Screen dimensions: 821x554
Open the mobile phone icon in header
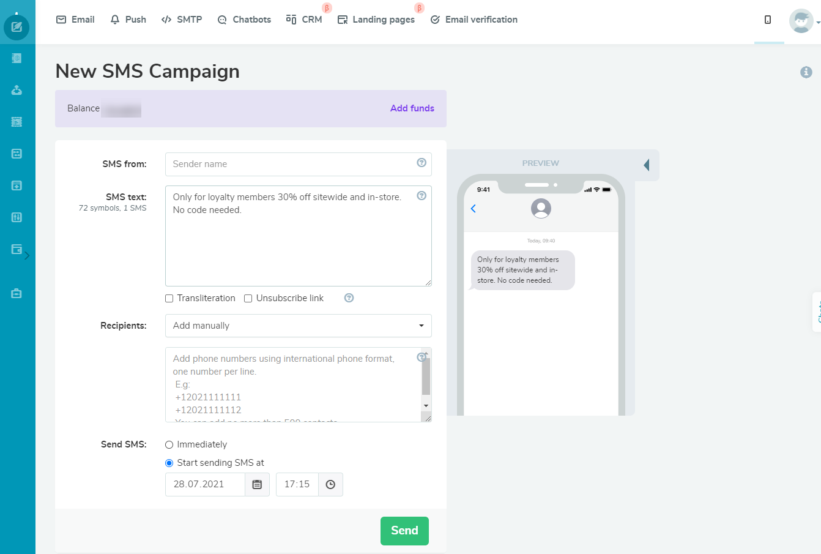768,20
